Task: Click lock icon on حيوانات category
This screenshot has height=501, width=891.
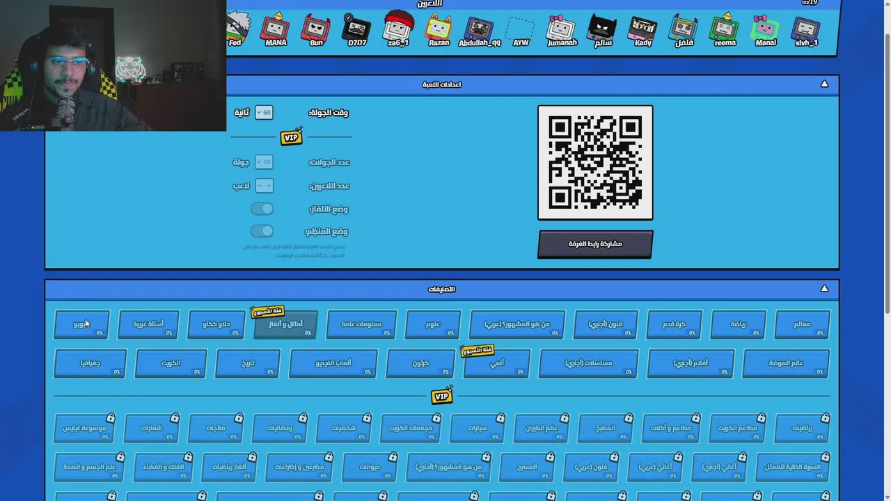Action: tap(393, 457)
